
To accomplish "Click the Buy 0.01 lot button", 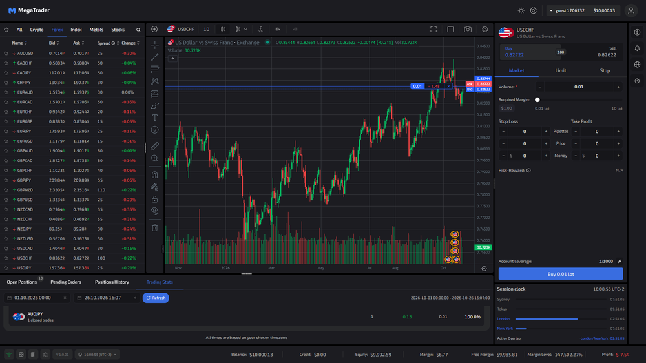I will click(x=561, y=274).
